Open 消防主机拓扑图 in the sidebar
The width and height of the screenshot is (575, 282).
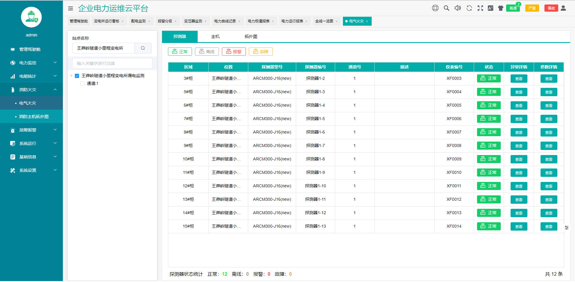point(31,117)
